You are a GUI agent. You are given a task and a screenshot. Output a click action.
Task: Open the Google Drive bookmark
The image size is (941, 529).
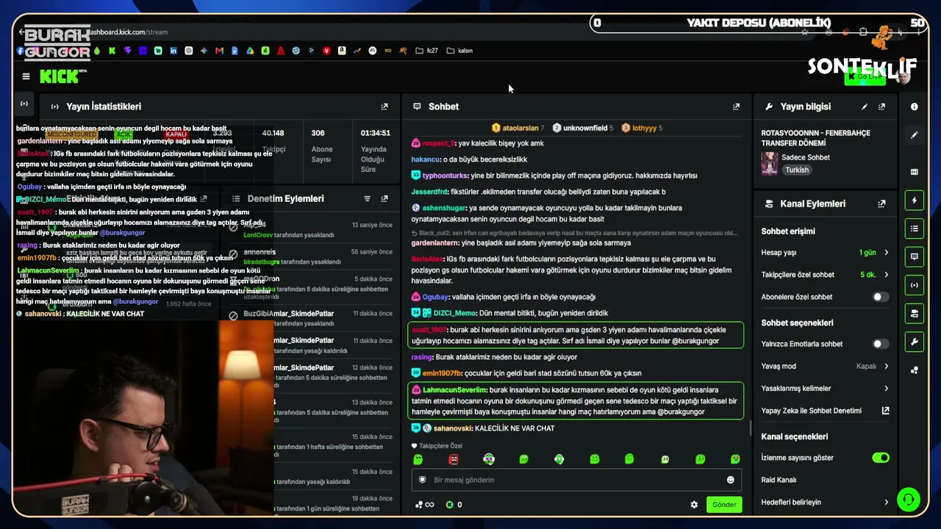(250, 51)
